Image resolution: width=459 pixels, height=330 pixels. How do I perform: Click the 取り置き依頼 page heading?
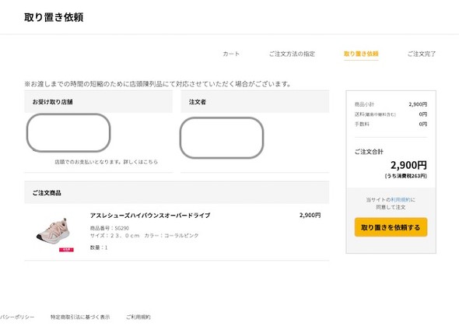54,17
